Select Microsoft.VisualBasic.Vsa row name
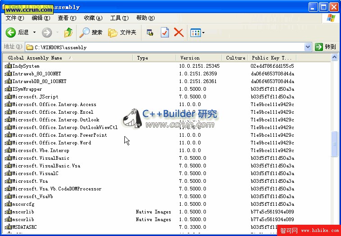 coord(46,166)
